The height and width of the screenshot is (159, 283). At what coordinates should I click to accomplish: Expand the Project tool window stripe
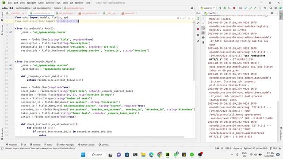2,16
